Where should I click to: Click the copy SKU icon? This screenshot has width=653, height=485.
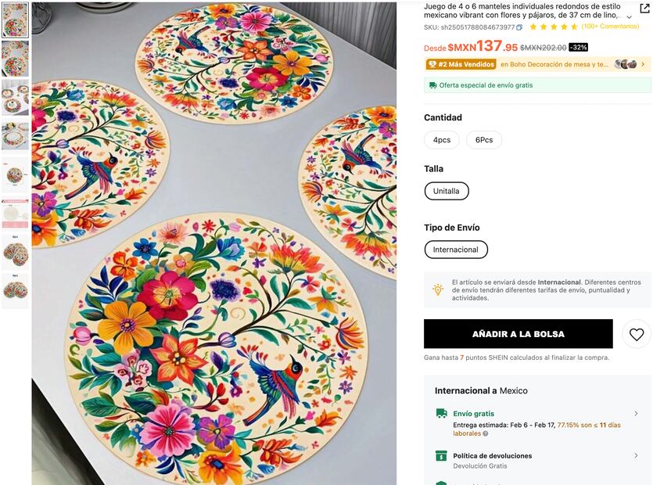click(x=519, y=27)
